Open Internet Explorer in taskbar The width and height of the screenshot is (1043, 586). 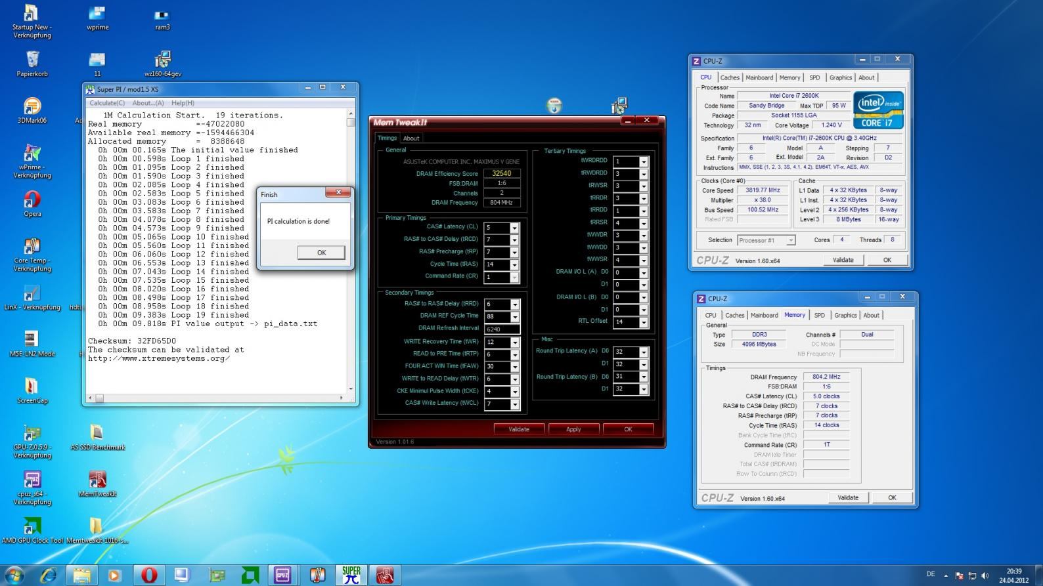[49, 576]
